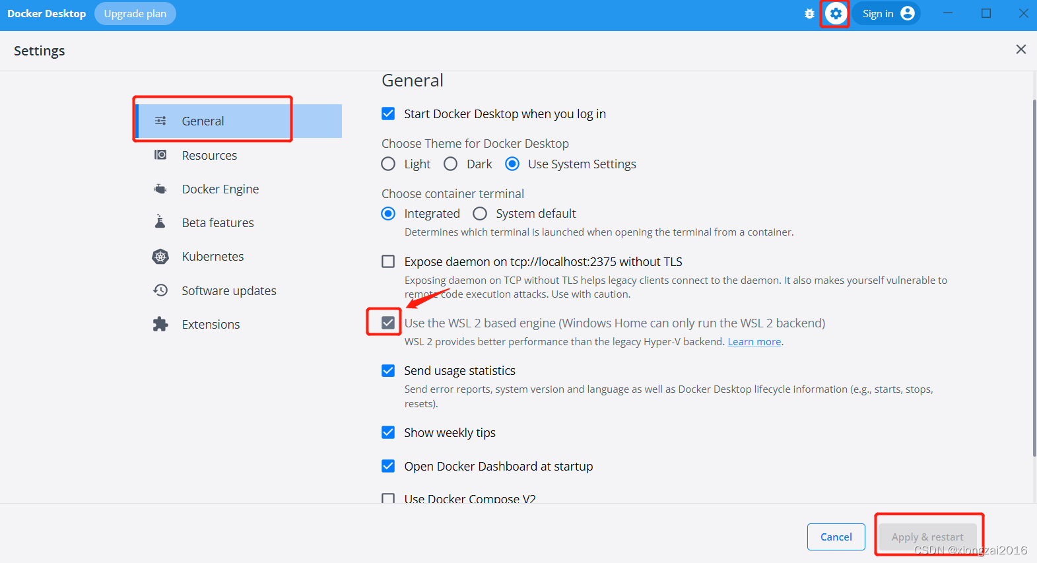Click the Software updates clock icon
1037x563 pixels.
coord(160,290)
